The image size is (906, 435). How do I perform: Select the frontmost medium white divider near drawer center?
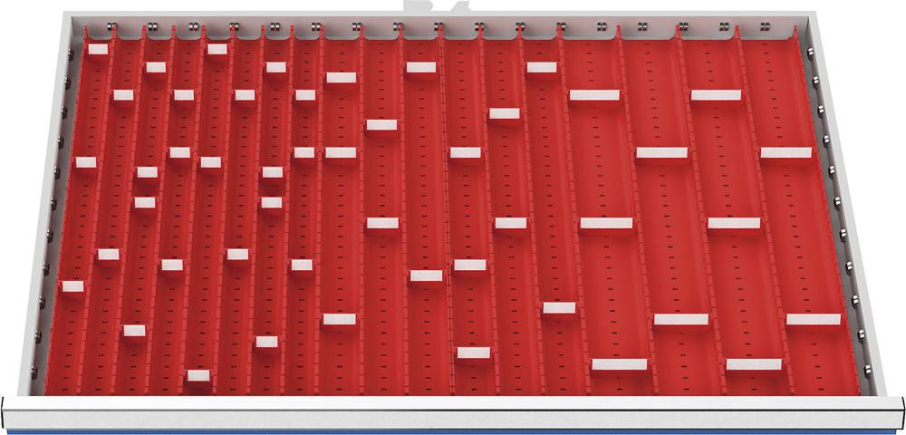coord(473,352)
